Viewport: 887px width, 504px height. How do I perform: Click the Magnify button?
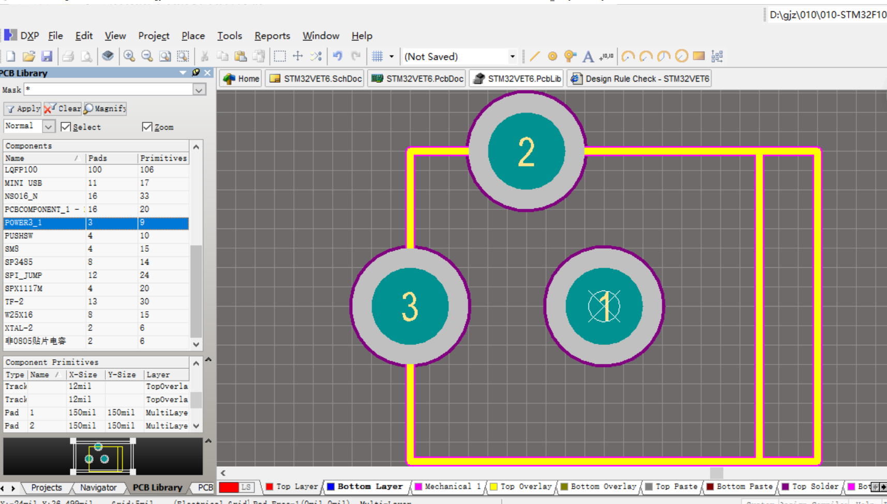point(105,109)
